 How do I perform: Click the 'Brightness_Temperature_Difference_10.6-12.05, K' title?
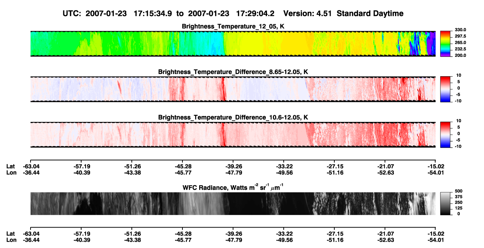pos(233,117)
